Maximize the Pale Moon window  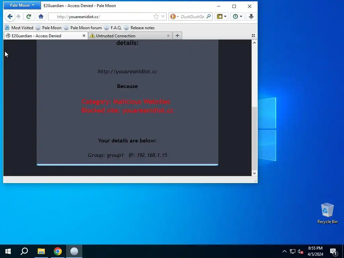coord(234,6)
